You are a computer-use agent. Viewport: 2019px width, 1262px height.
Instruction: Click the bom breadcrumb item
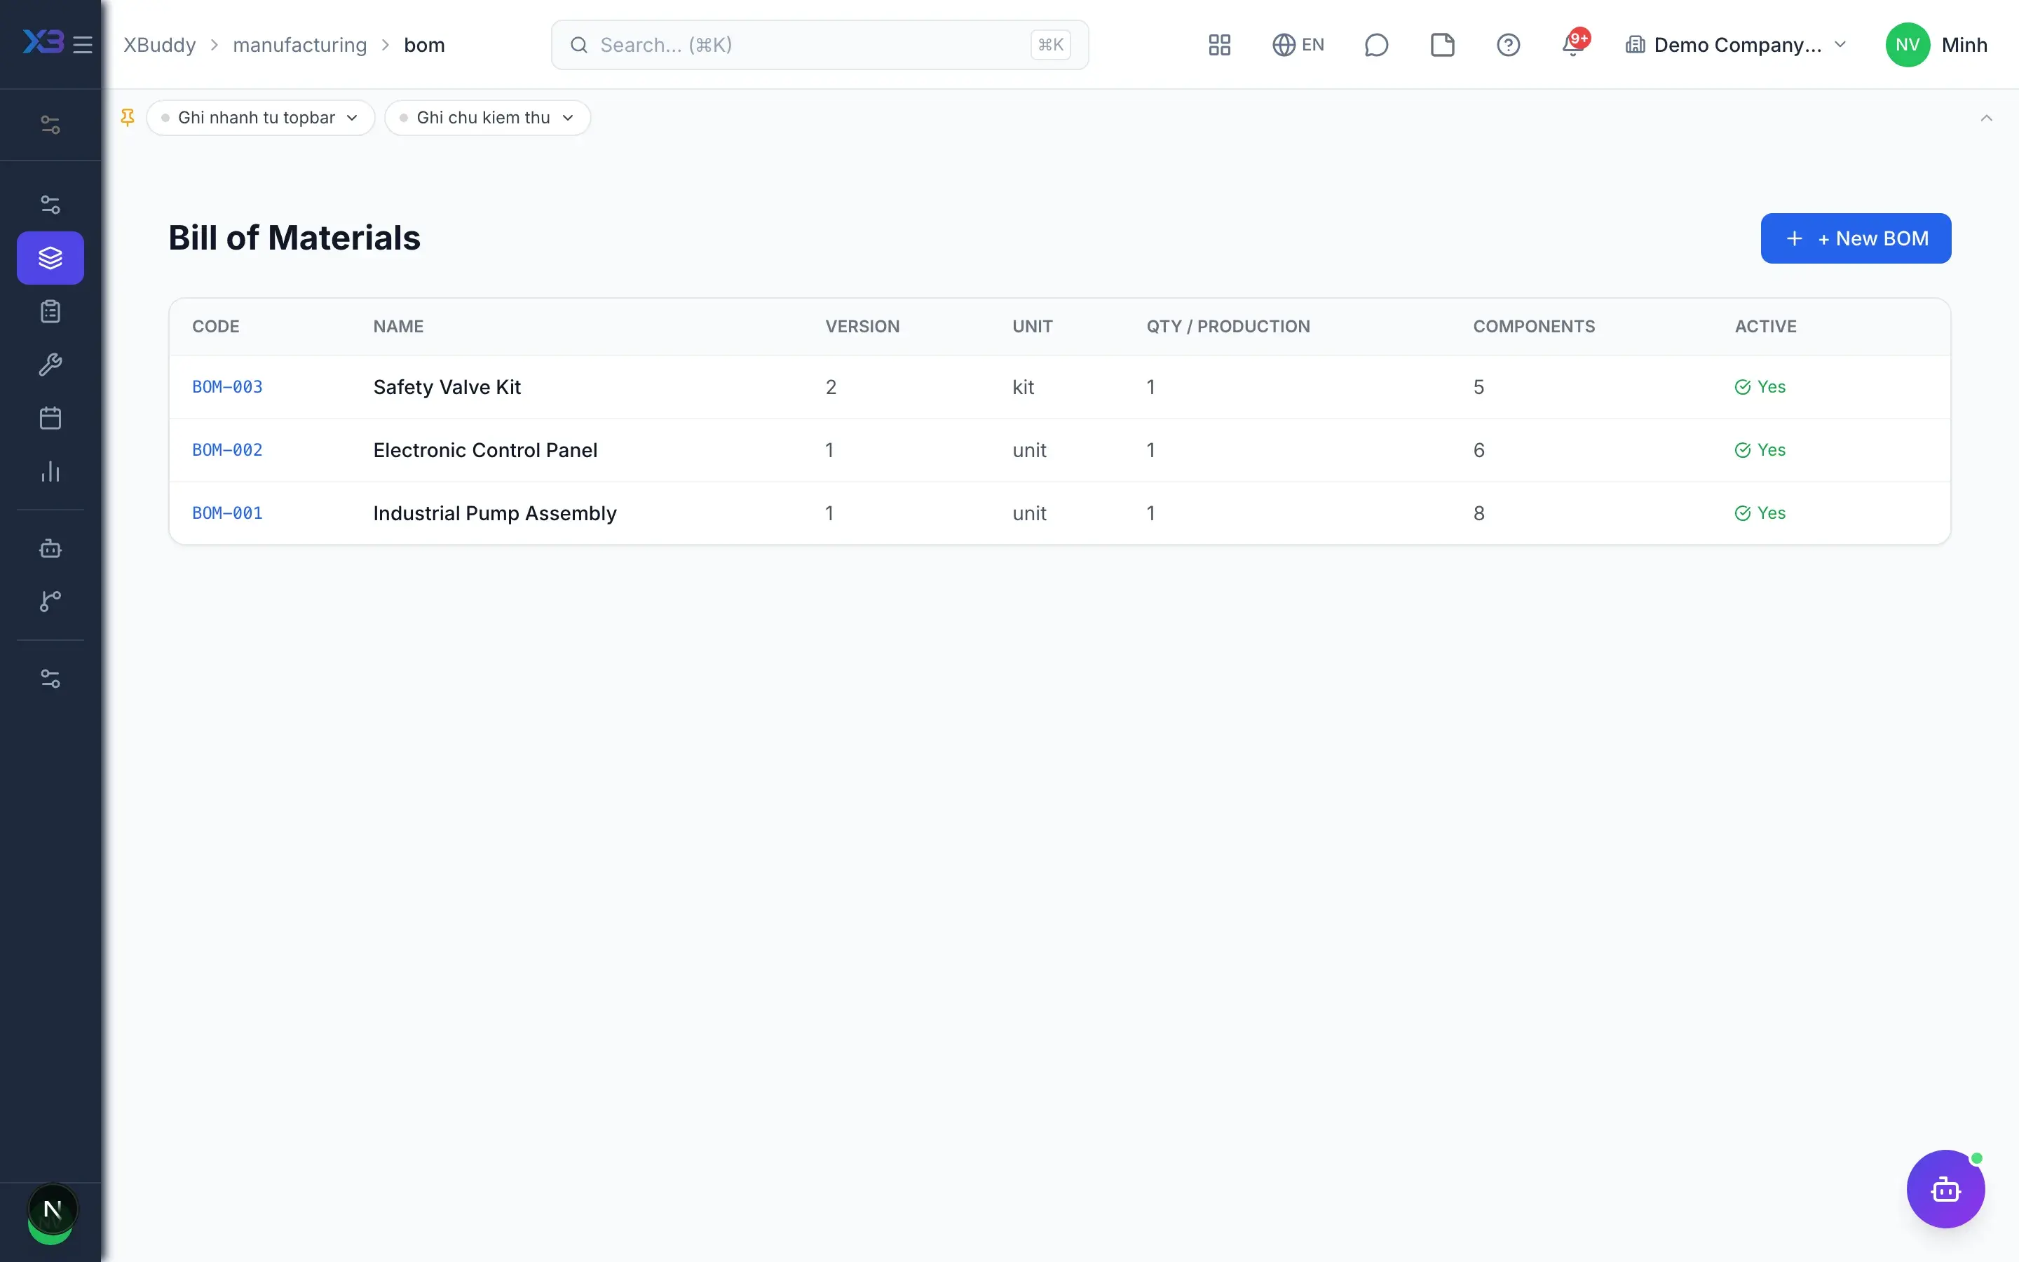424,45
